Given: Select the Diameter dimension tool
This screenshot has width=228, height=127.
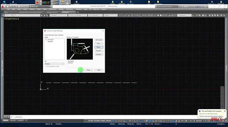Looking at the screenshot, I should [x=137, y=15].
